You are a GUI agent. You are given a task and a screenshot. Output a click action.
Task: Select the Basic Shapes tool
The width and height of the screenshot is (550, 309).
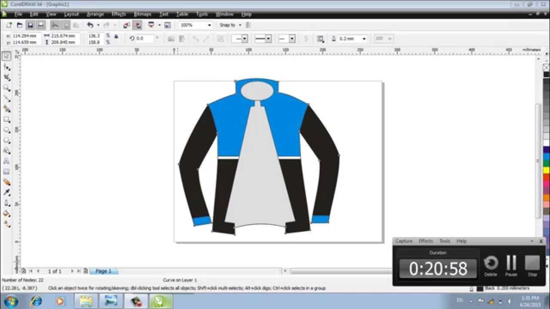click(6, 151)
